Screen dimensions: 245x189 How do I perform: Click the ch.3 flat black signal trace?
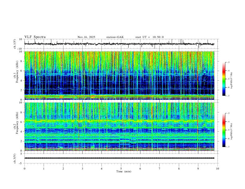[x=119, y=158]
